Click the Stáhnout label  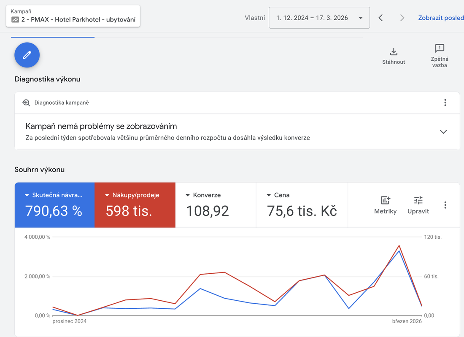393,62
